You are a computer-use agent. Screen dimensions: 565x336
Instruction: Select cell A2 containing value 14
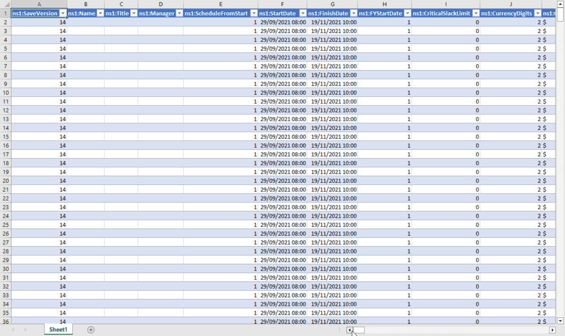(39, 22)
